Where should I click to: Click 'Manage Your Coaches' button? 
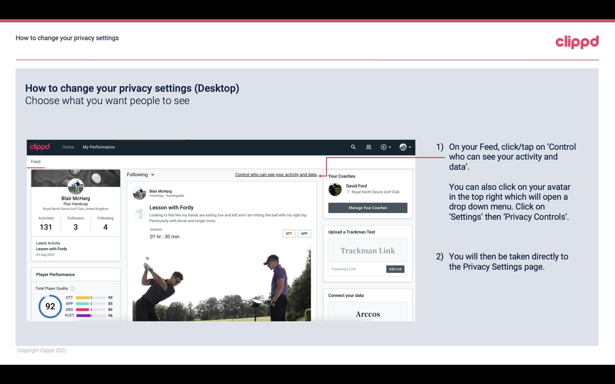pyautogui.click(x=367, y=207)
